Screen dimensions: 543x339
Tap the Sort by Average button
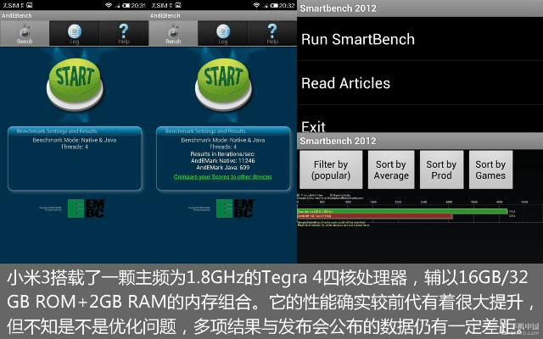(x=391, y=169)
